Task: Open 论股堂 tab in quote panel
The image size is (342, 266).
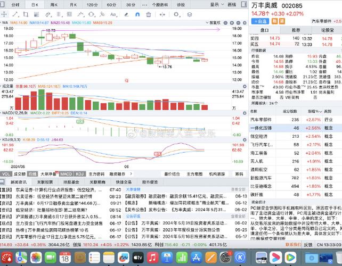Action: pos(327,30)
